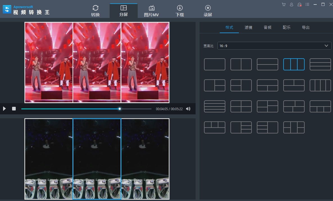Choose the four vertical columns layout

[x=320, y=85]
